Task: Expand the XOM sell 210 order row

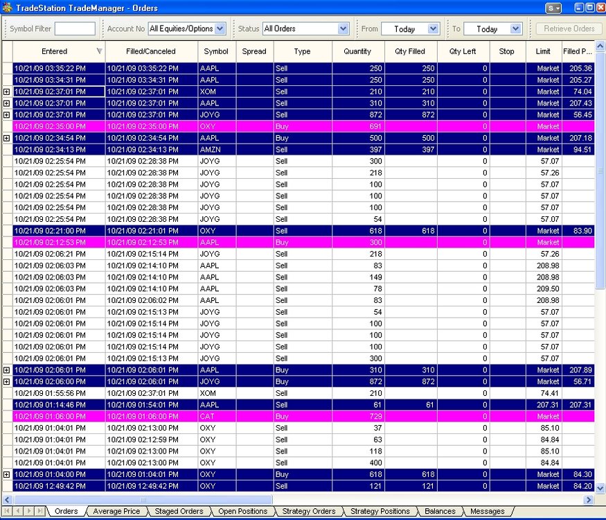Action: pos(6,92)
